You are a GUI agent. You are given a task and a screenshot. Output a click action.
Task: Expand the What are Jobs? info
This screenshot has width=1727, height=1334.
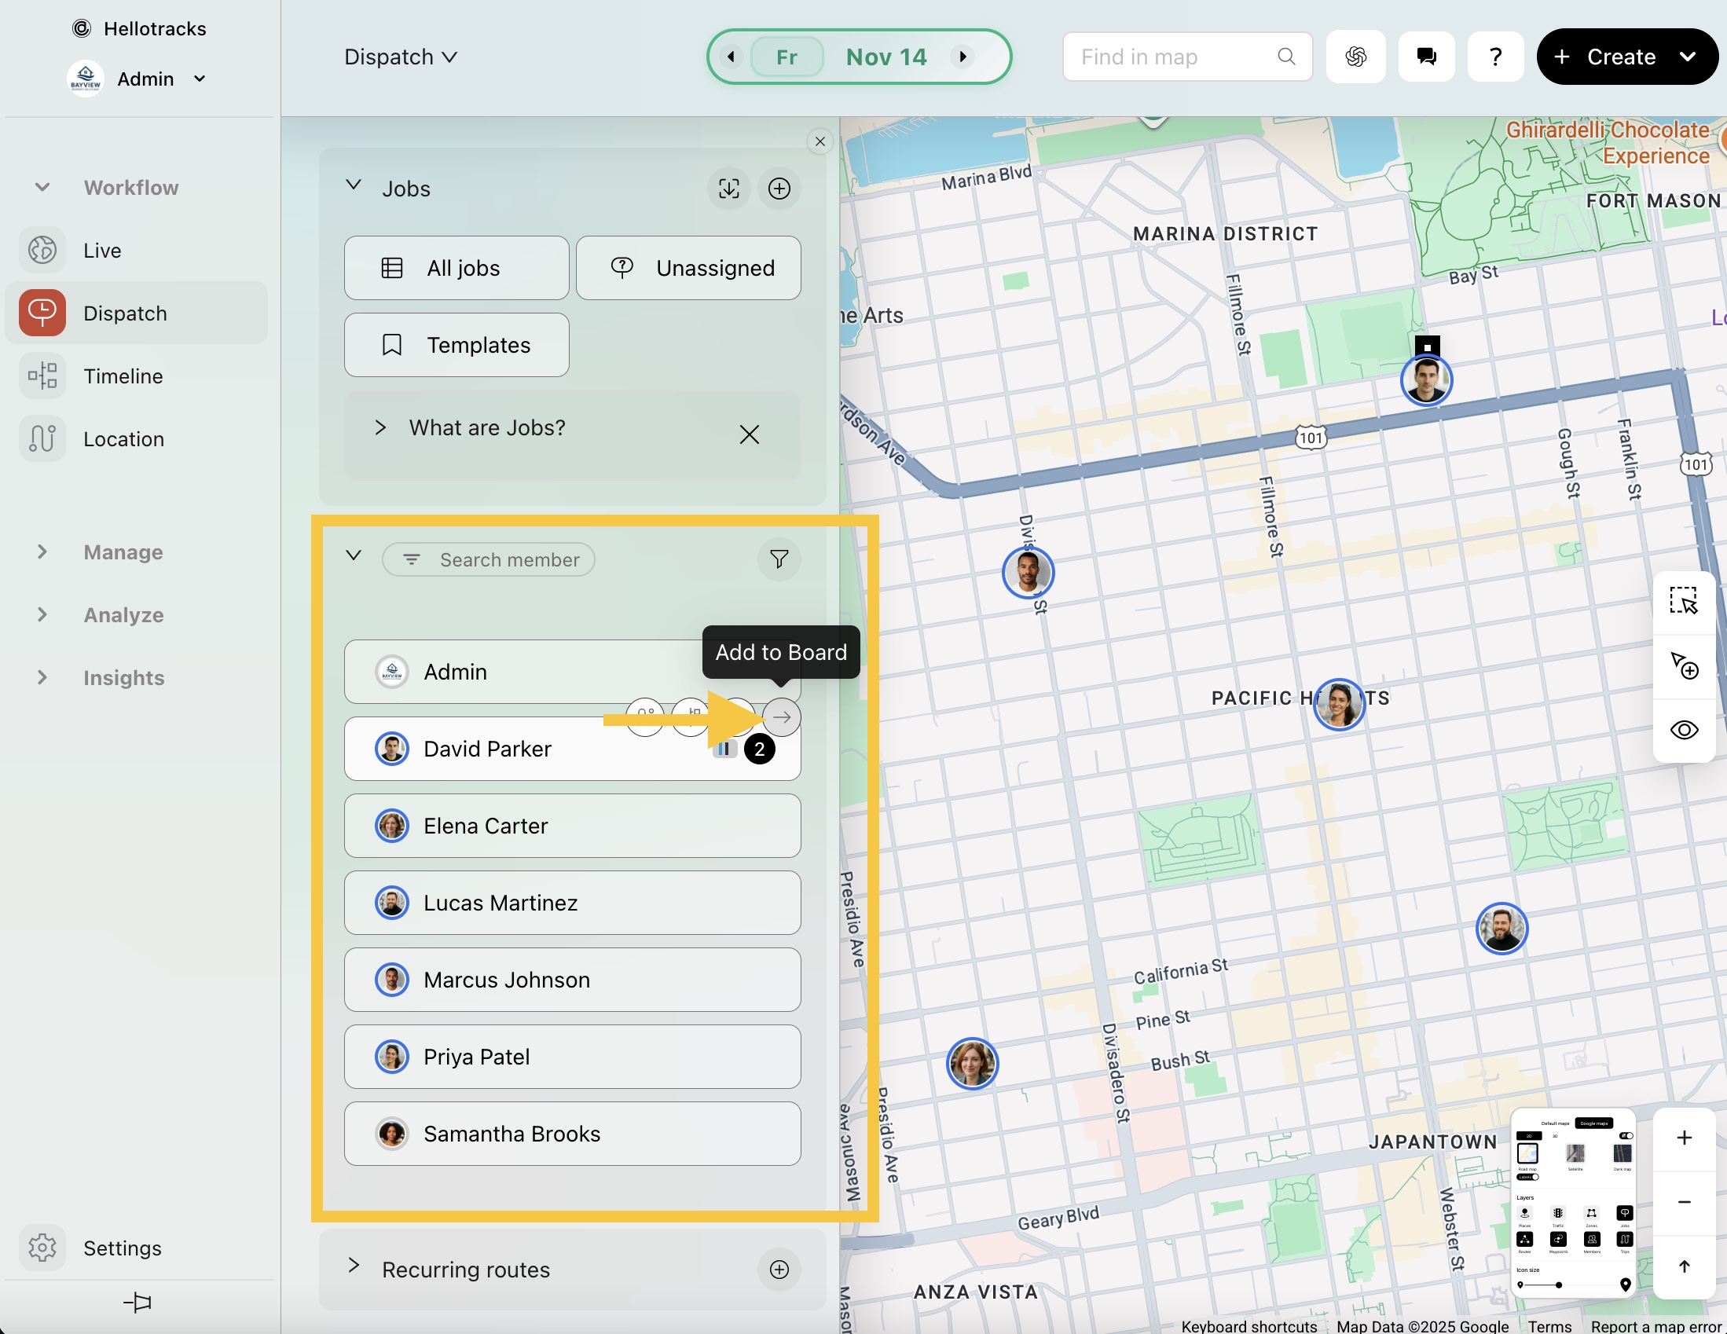click(380, 428)
